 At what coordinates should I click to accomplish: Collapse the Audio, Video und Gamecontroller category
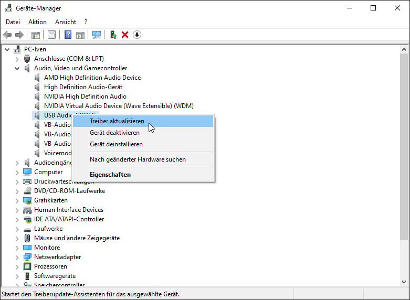(17, 68)
